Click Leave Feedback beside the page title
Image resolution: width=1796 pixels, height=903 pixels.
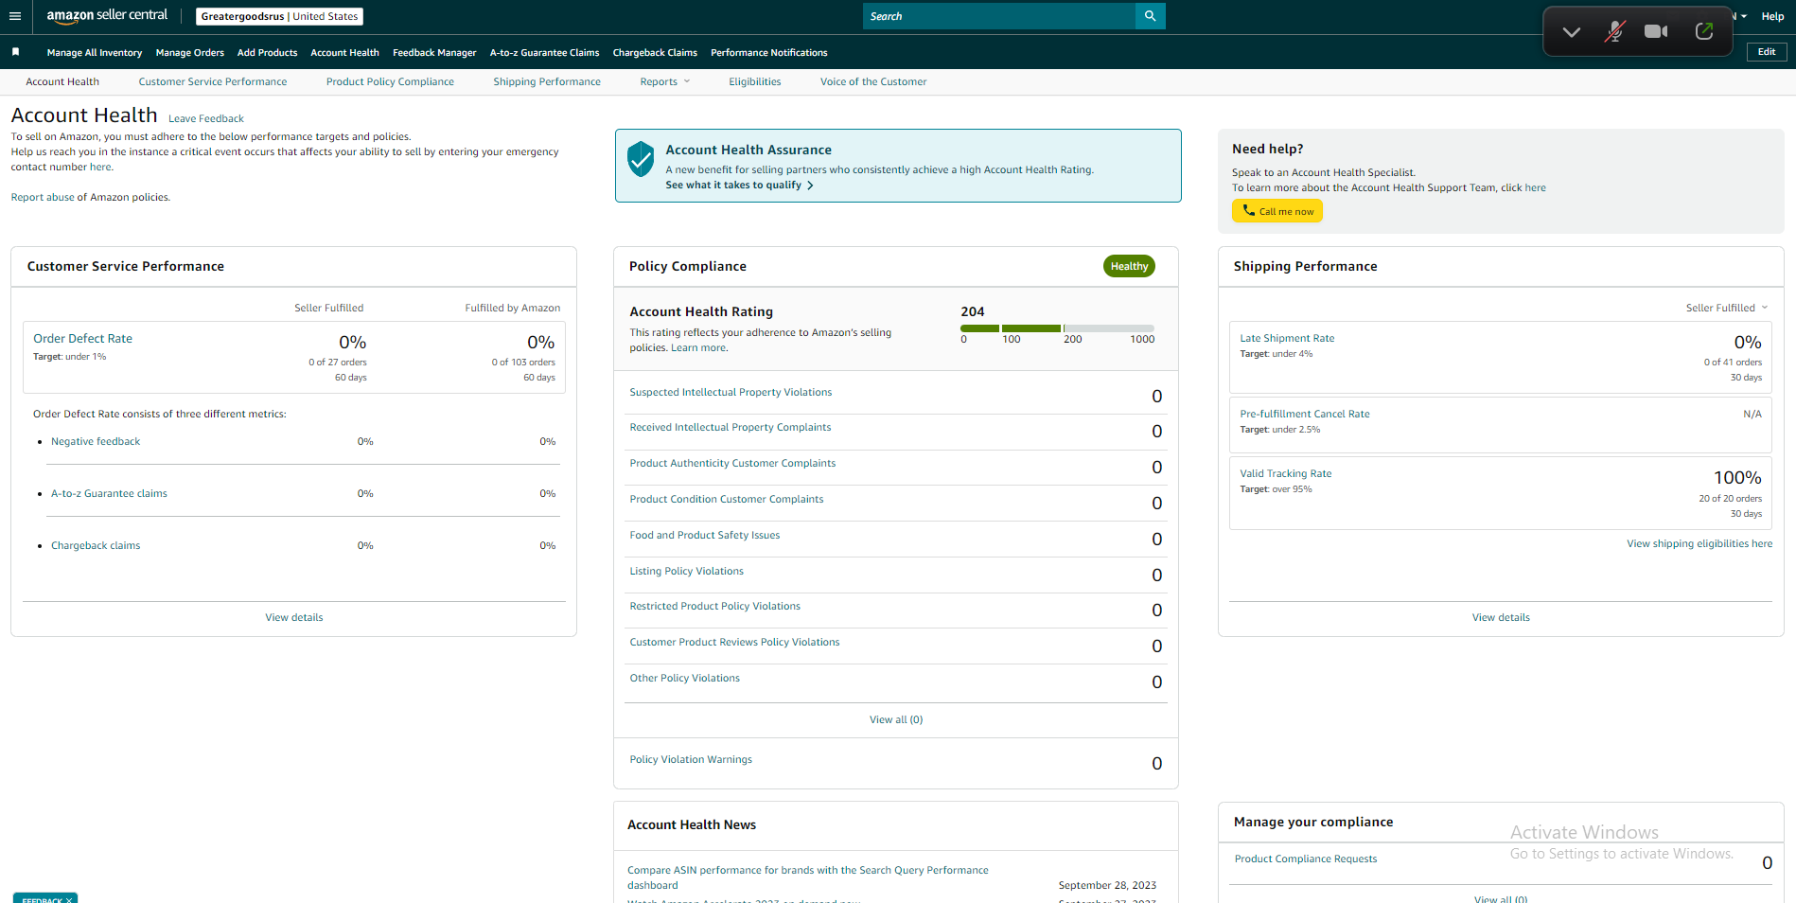pyautogui.click(x=206, y=119)
